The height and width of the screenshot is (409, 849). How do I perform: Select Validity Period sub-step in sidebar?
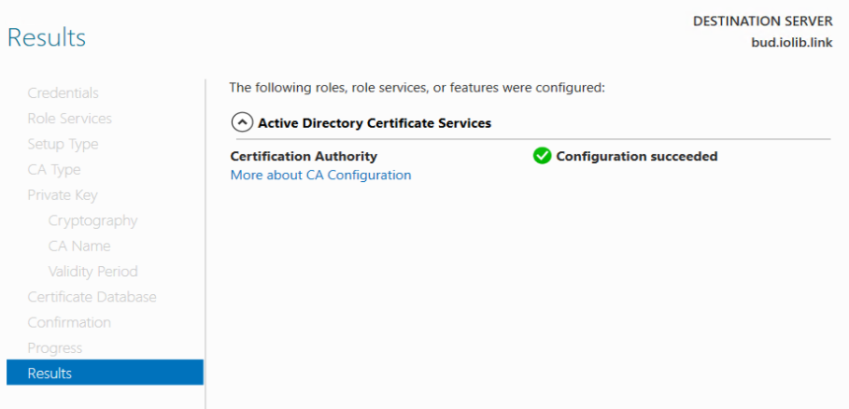92,272
